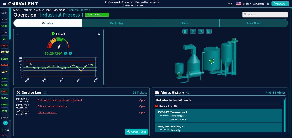Click the Search input field
Image resolution: width=292 pixels, height=138 pixels.
click(265, 15)
